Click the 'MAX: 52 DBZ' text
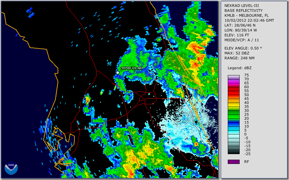289x180 pixels. pyautogui.click(x=237, y=53)
